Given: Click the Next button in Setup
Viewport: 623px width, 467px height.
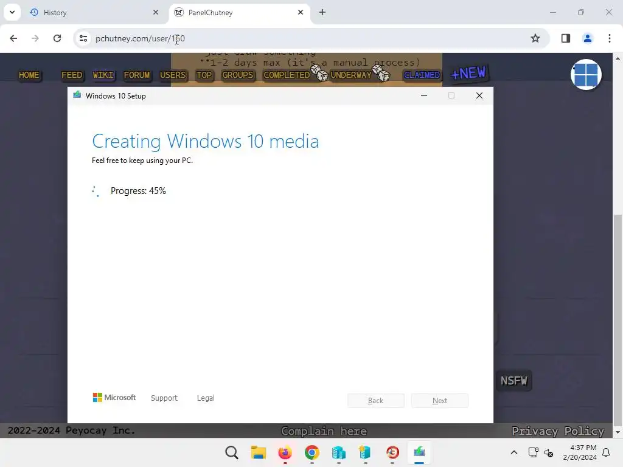Looking at the screenshot, I should tap(440, 401).
